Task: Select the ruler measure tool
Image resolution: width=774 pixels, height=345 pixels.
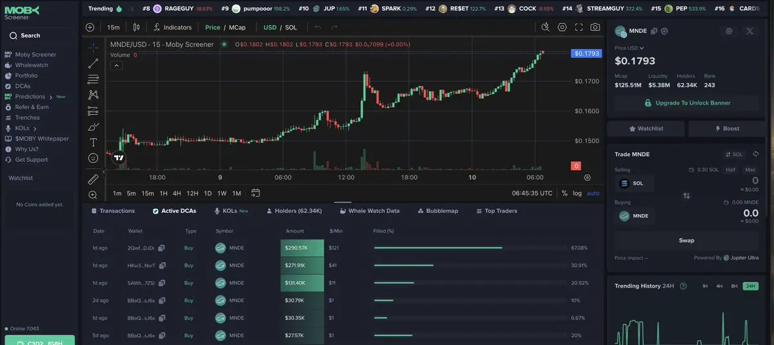Action: point(93,179)
